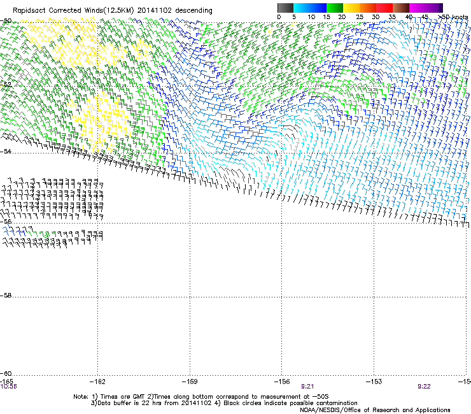
Task: Click the -159 longitude axis label
Action: [190, 382]
